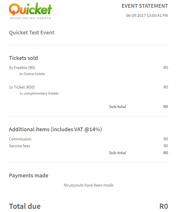The image size is (181, 212).
Task: Select the 'Additional items' section heading
Action: (x=55, y=129)
